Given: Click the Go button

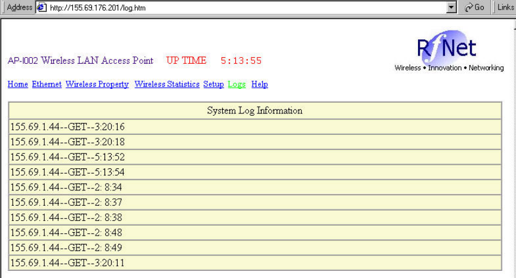Looking at the screenshot, I should pyautogui.click(x=474, y=7).
